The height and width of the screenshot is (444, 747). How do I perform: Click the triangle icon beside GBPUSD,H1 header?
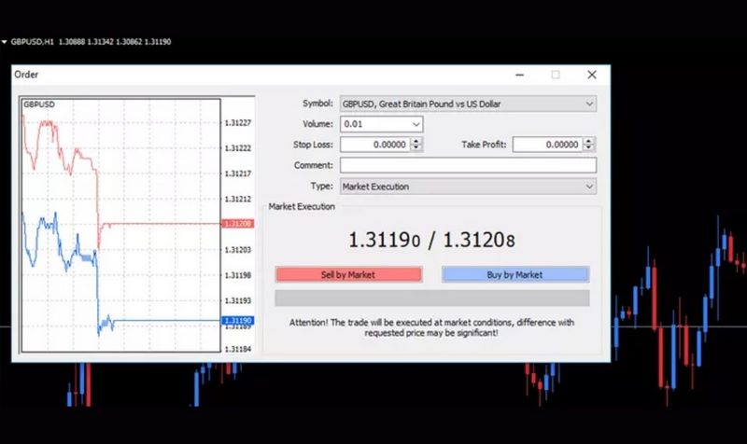point(4,42)
